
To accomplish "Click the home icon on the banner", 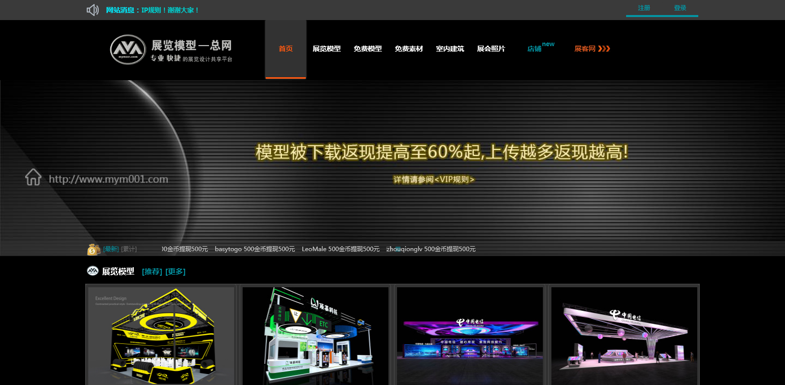I will coord(33,177).
